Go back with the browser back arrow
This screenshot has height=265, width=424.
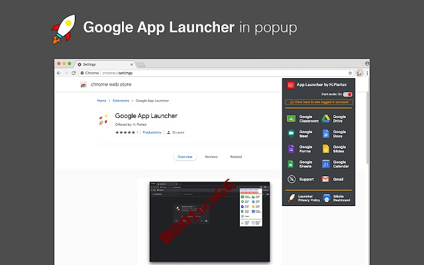(59, 73)
